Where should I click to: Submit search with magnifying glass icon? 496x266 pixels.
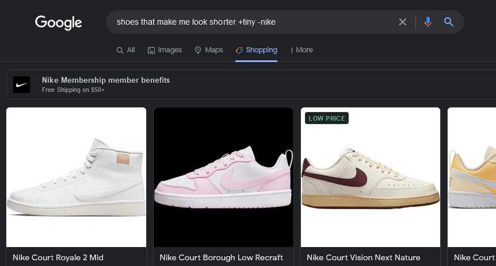(x=449, y=22)
